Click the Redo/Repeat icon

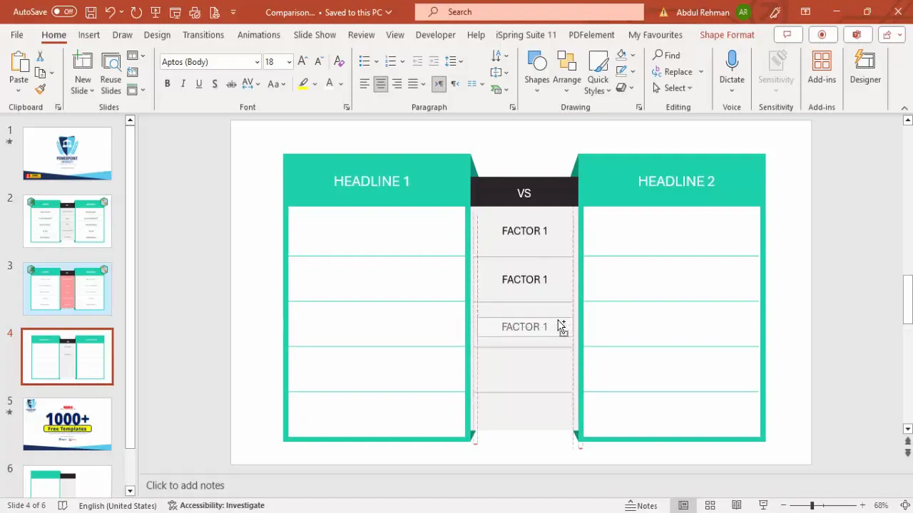tap(136, 12)
